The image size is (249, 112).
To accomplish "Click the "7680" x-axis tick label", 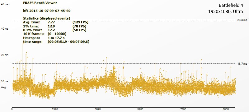I will (x=183, y=109).
